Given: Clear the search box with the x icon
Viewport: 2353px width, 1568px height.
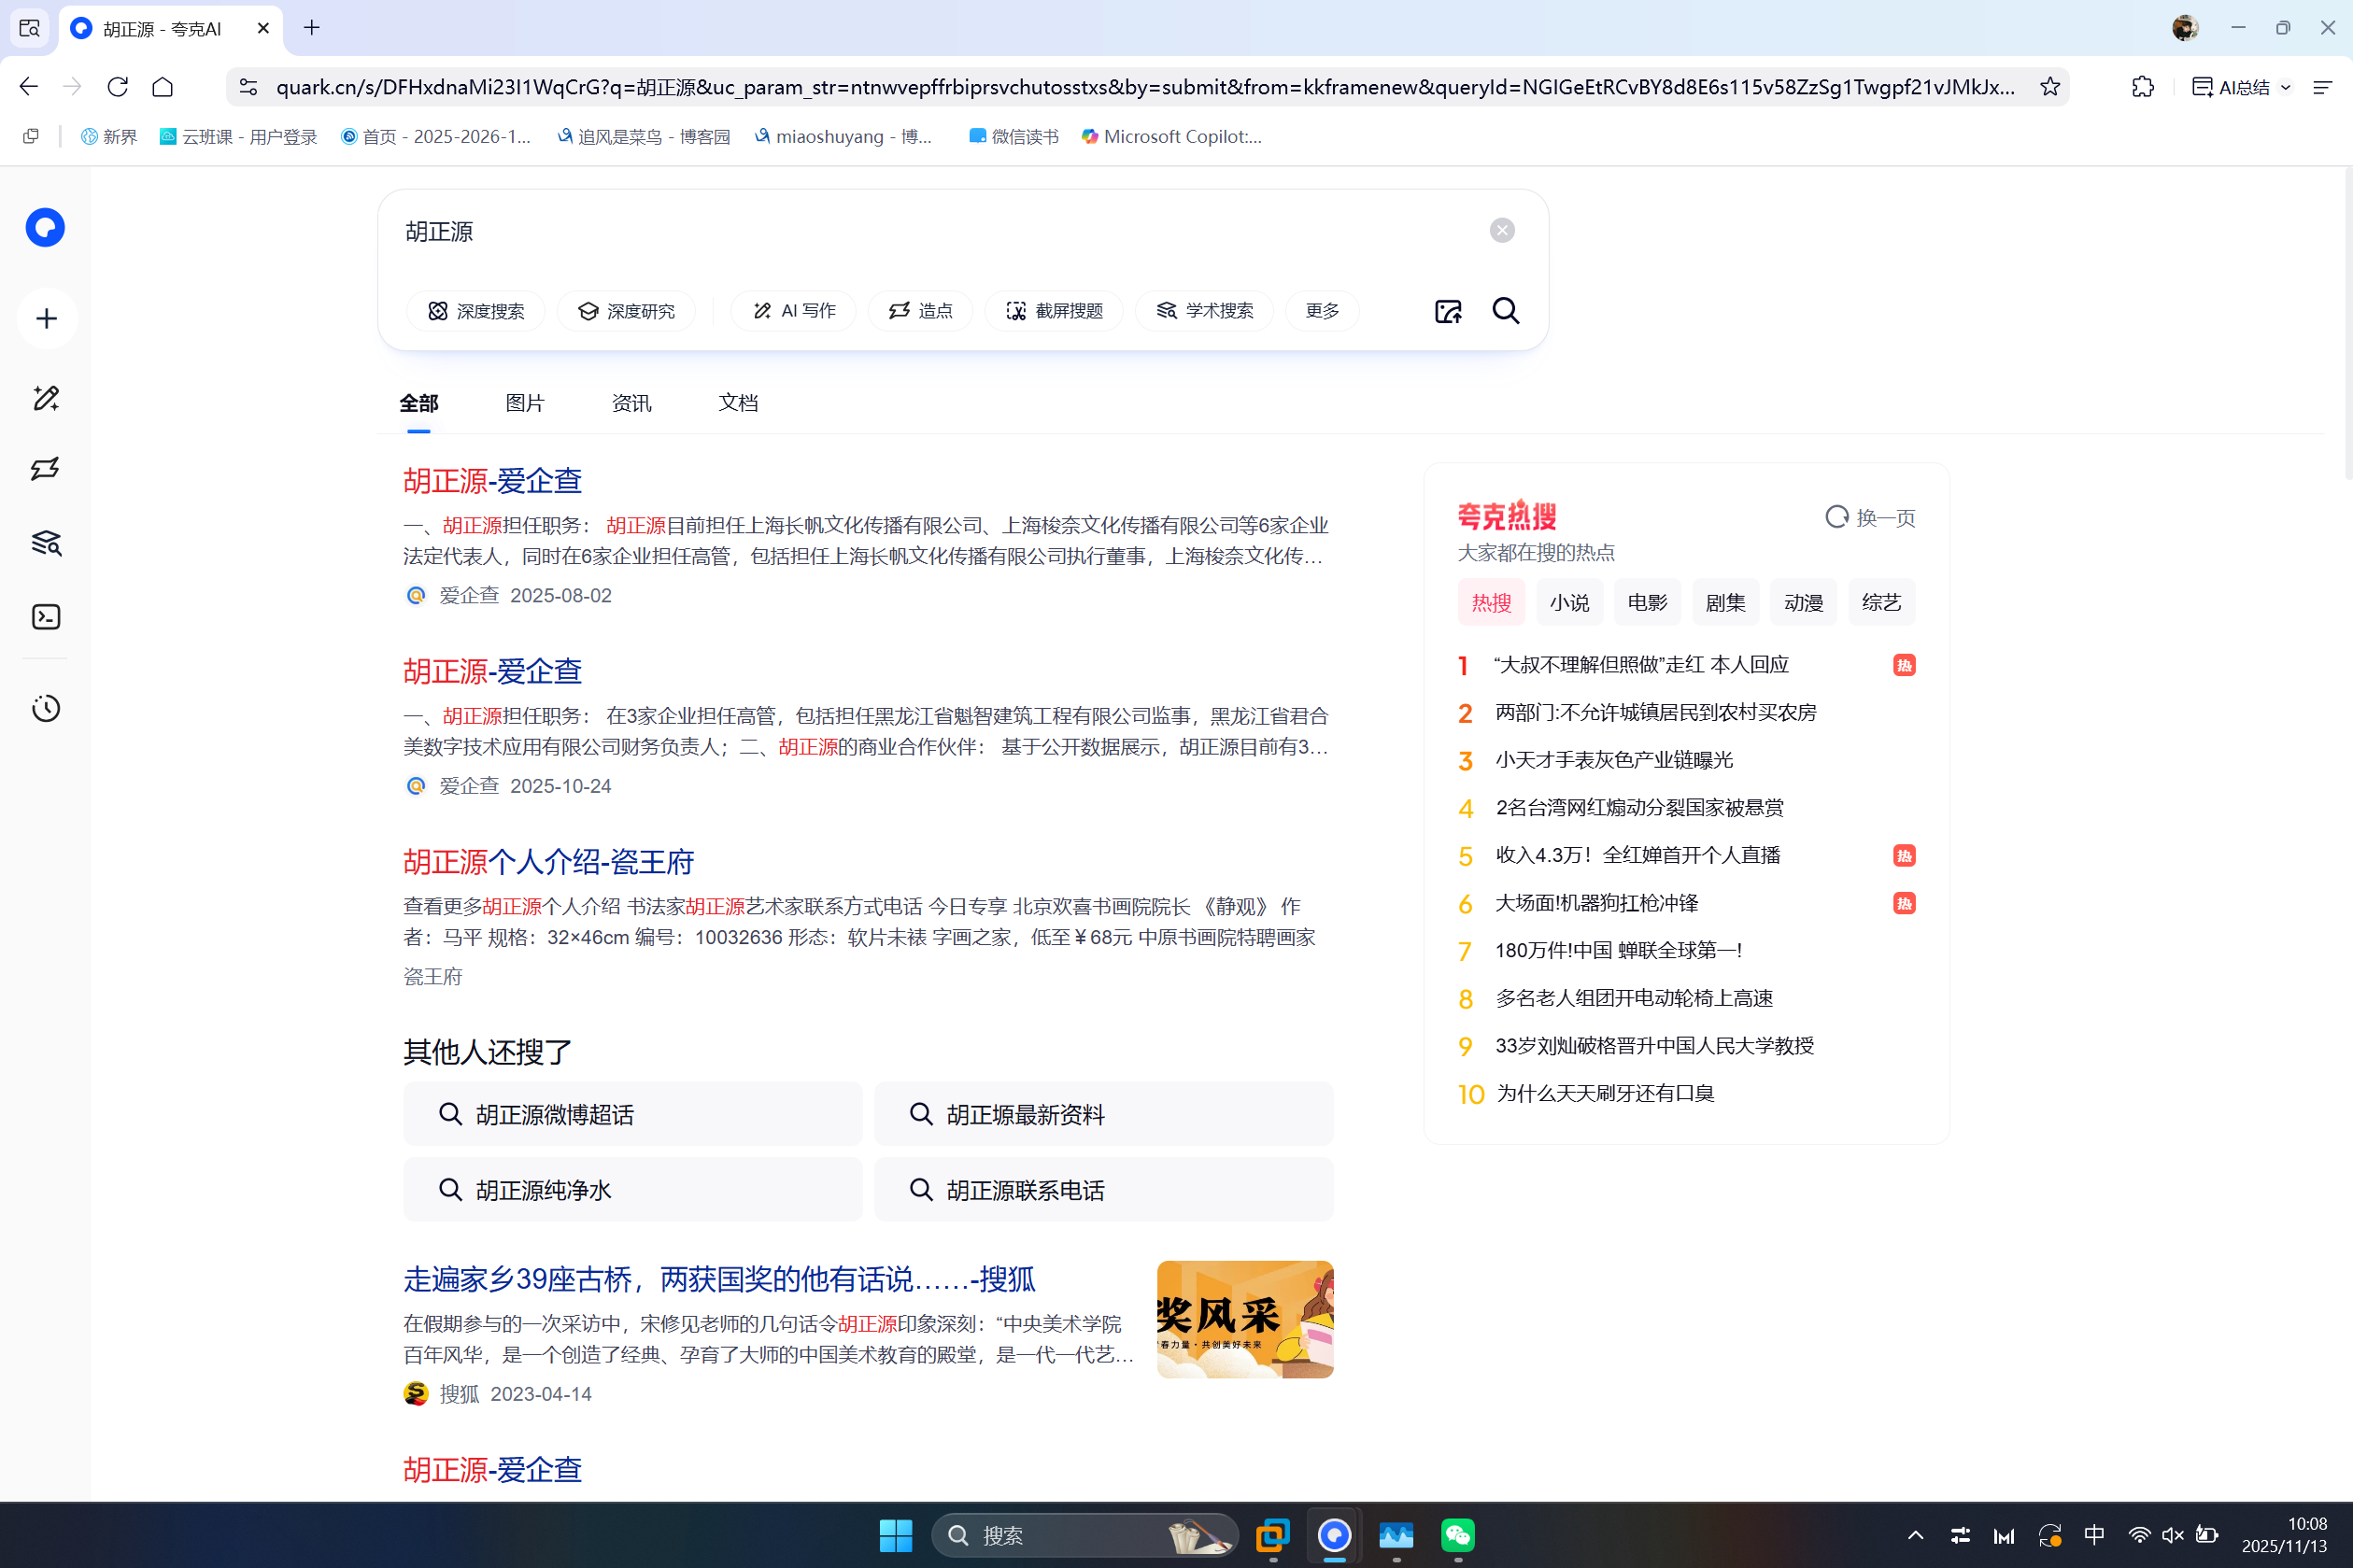Looking at the screenshot, I should [1502, 229].
